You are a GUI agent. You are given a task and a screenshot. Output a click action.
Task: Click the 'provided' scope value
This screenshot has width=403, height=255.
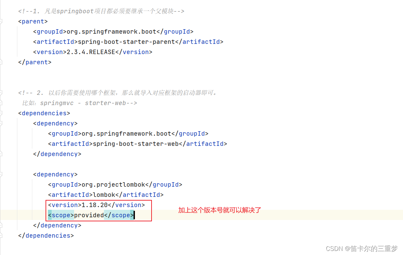(x=89, y=215)
